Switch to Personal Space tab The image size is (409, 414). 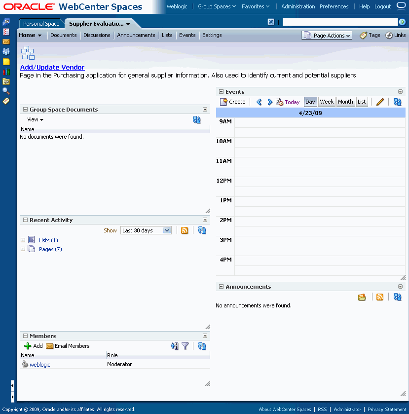(41, 24)
